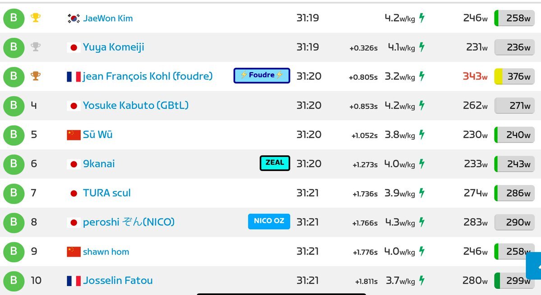Open the NICO OZ team tag

pyautogui.click(x=269, y=221)
